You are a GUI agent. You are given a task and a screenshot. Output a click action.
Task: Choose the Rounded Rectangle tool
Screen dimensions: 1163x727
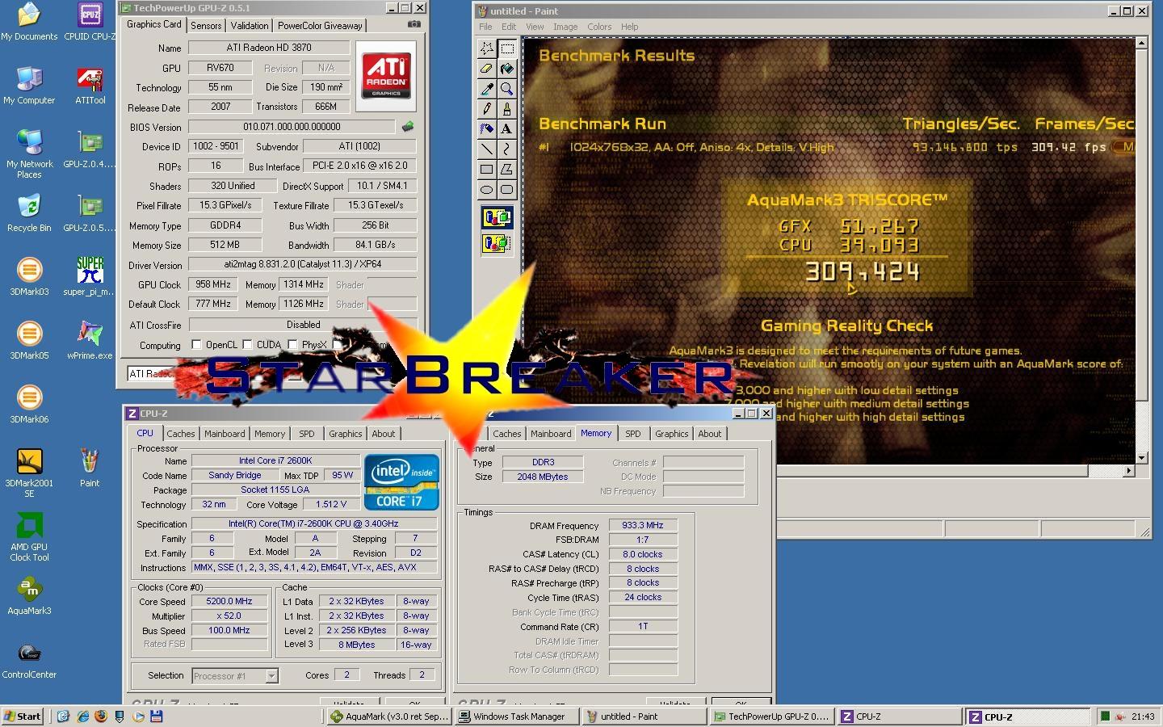point(506,190)
